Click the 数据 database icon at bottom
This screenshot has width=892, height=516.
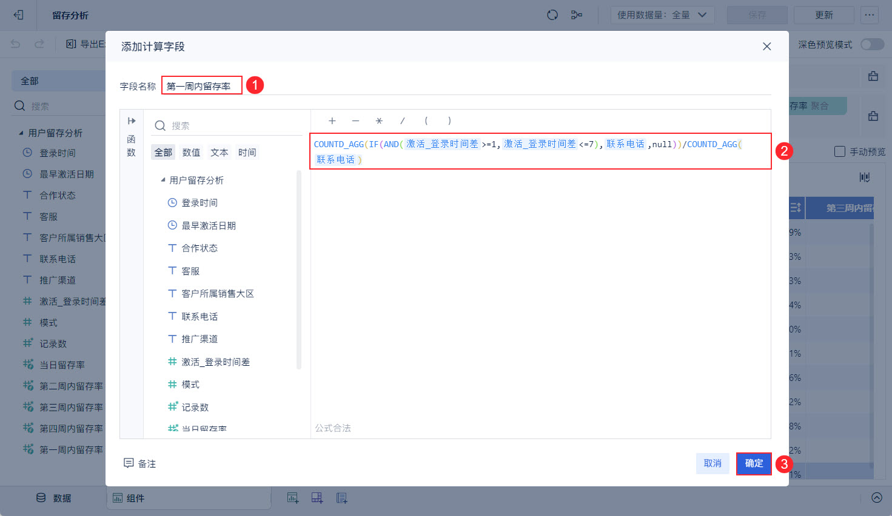(41, 498)
